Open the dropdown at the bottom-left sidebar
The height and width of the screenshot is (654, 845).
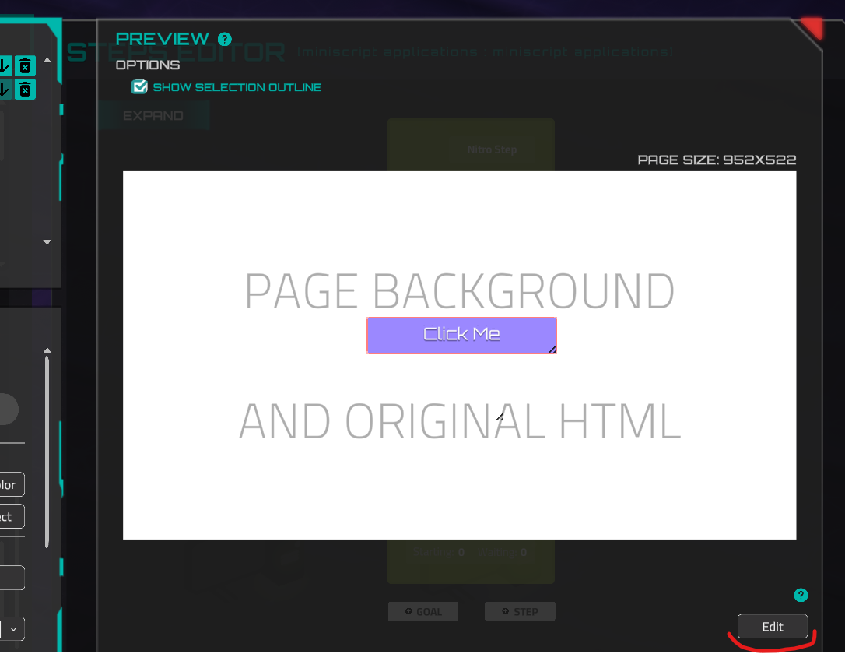pos(11,628)
